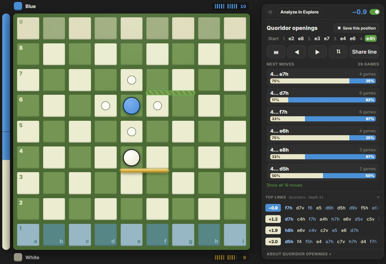Select move e2 in the move list
The height and width of the screenshot is (264, 386).
(291, 39)
